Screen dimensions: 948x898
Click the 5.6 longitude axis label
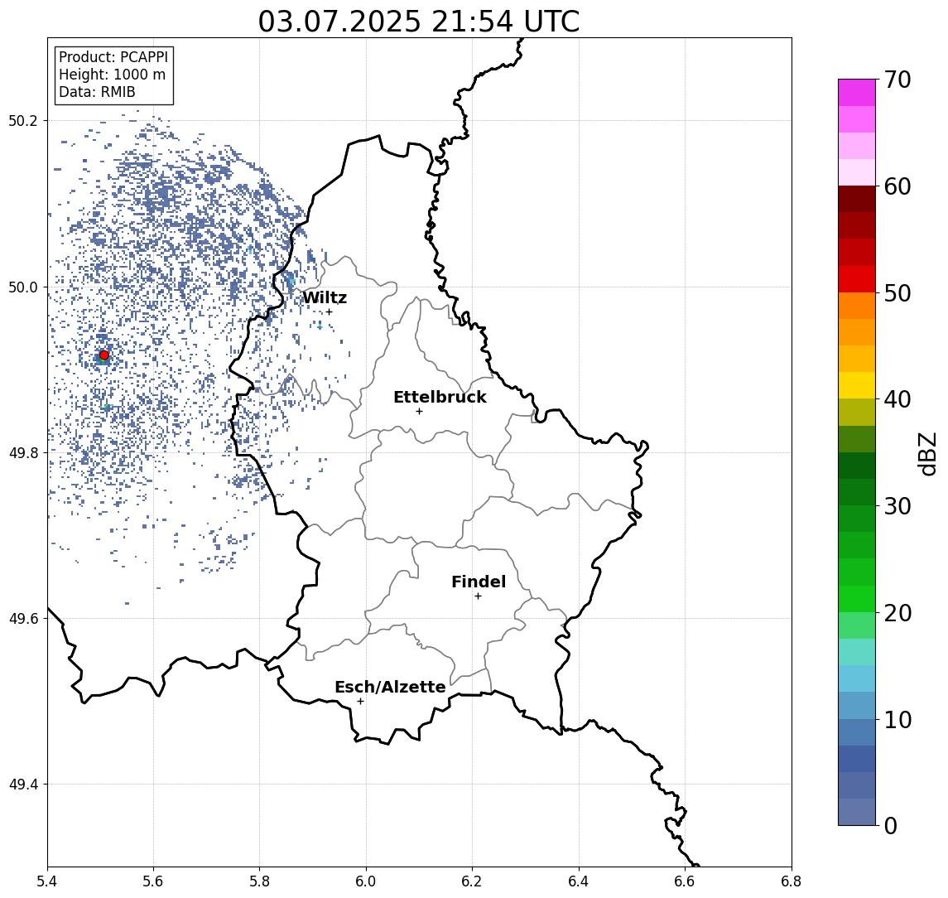153,881
